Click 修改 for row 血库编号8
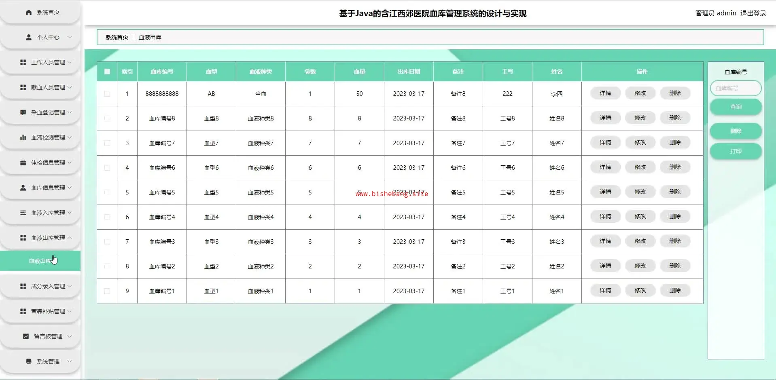 coord(640,118)
